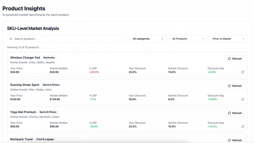Viewport: 254px width, 143px height.
Task: Click the Electronics category badge
Action: (x=49, y=58)
